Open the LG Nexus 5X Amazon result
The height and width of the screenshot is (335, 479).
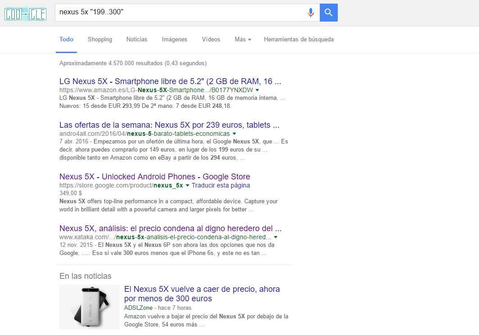[x=170, y=81]
